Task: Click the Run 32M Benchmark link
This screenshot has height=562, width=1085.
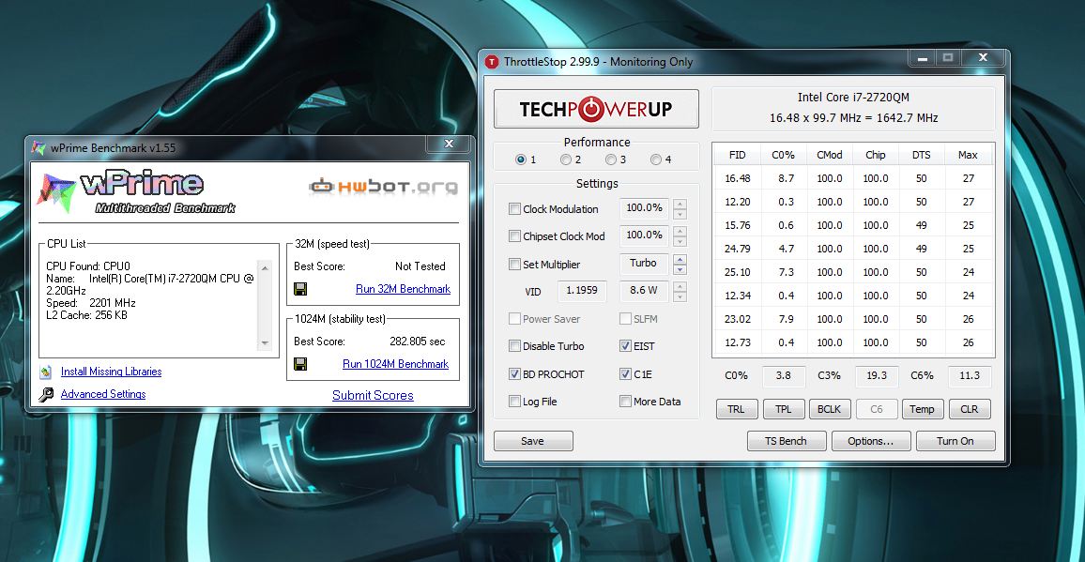Action: [x=403, y=289]
